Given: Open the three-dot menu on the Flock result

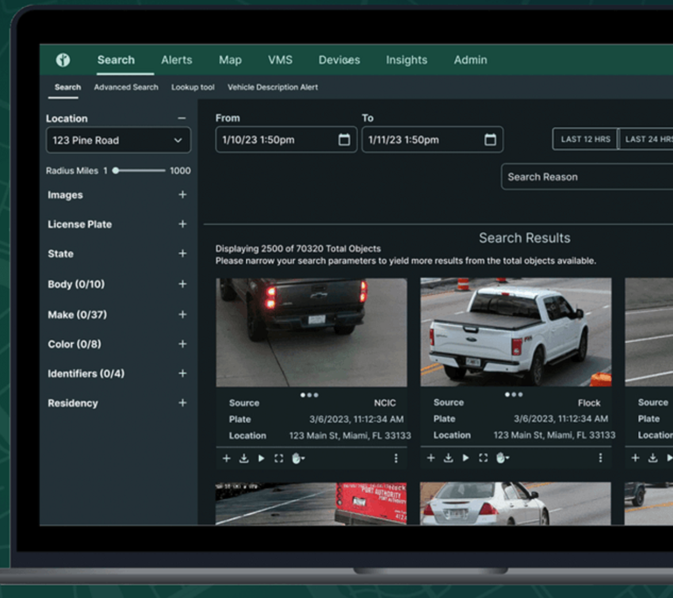Looking at the screenshot, I should (601, 458).
